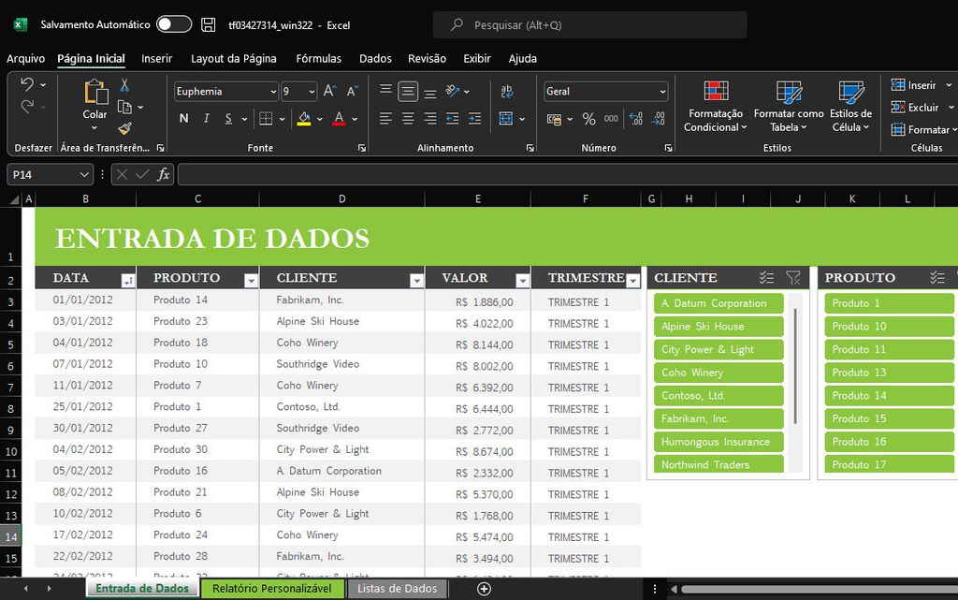
Task: Align text left icon
Action: (385, 119)
